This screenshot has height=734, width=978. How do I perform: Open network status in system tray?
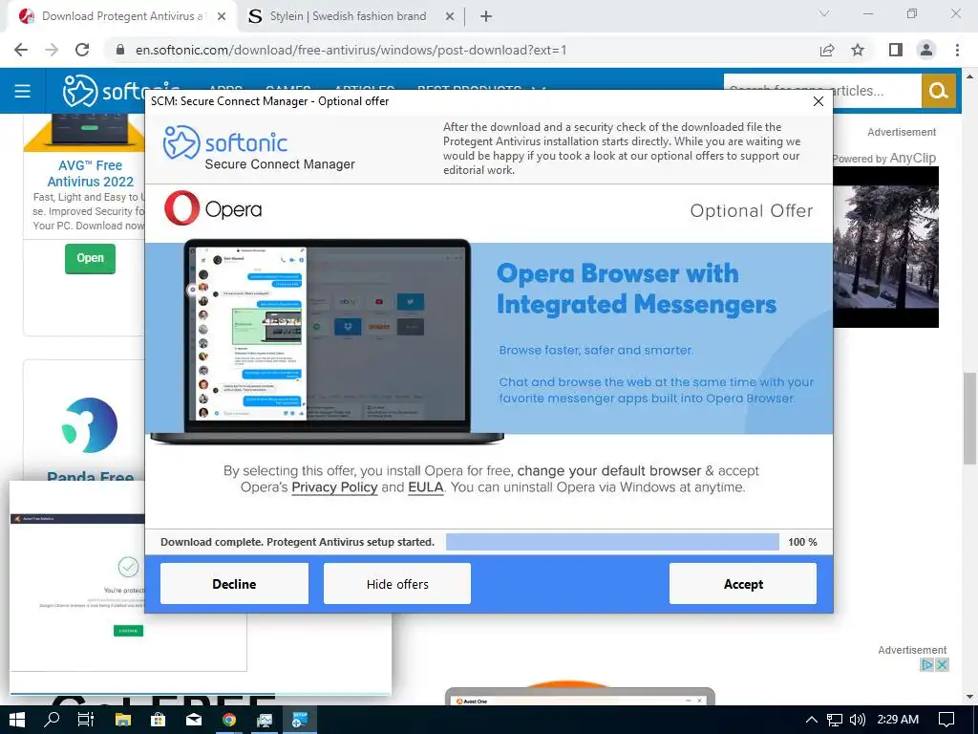point(835,720)
